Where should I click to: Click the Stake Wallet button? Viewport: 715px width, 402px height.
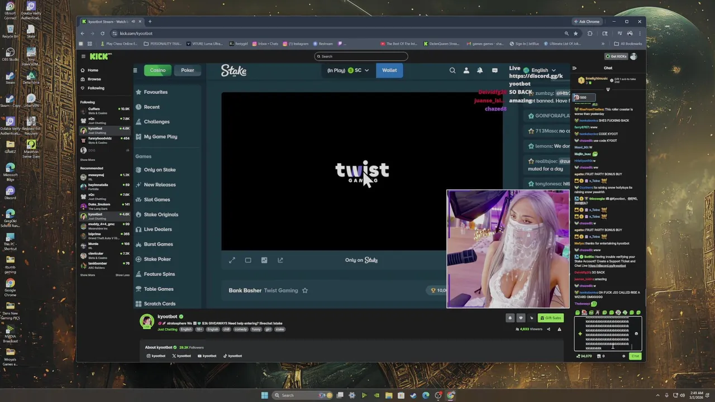389,70
